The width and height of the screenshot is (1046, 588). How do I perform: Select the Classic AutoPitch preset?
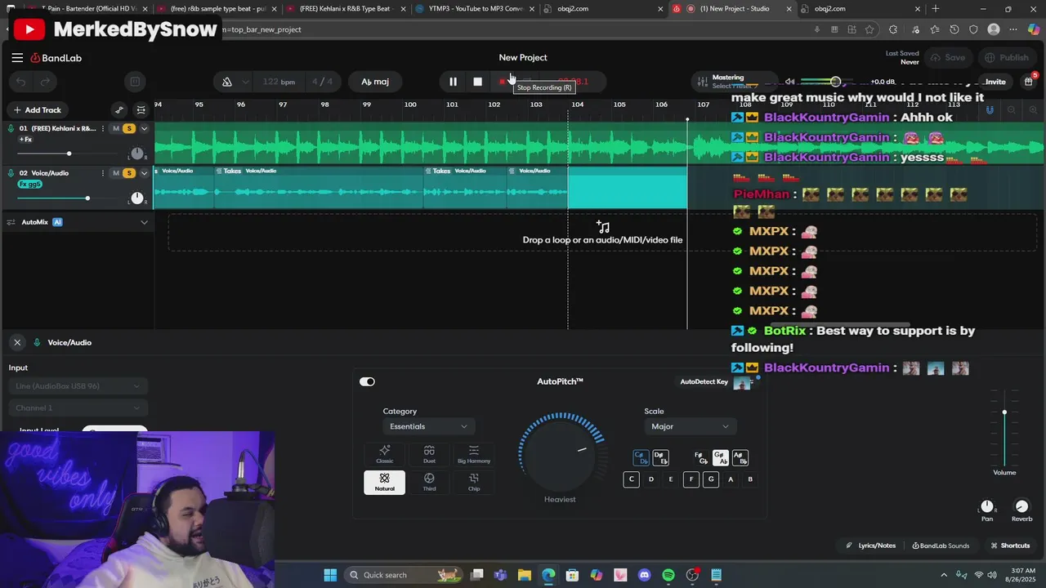[x=384, y=455]
